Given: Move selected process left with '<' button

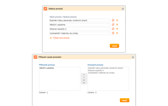Looking at the screenshot, I should pos(84,75).
